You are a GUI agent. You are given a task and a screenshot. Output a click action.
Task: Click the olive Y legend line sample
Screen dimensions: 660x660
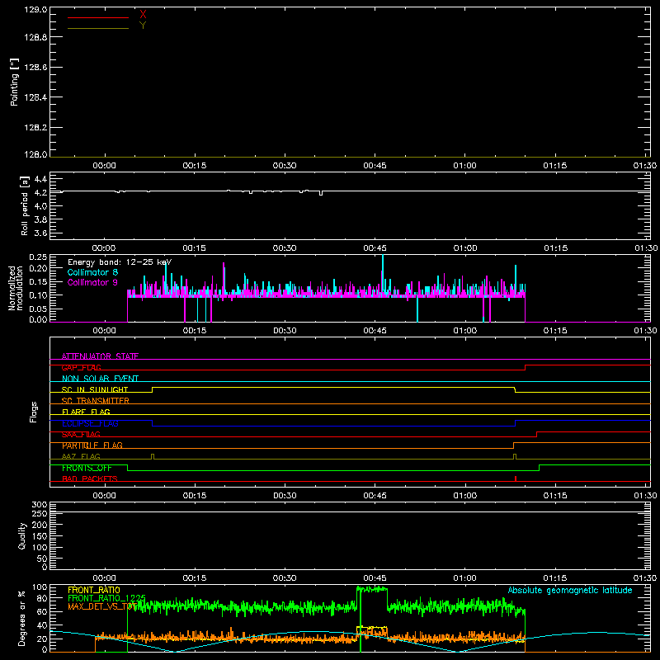[x=98, y=28]
